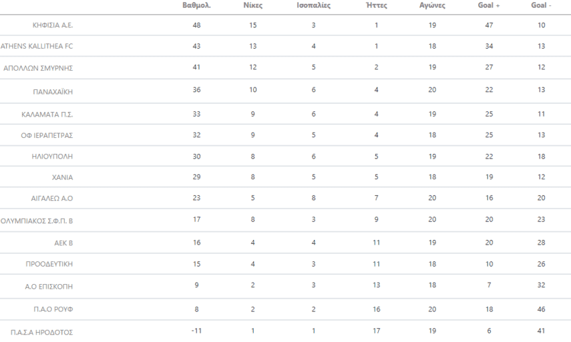Select the Ισοπαλίες column header
571x342 pixels.
coord(313,5)
